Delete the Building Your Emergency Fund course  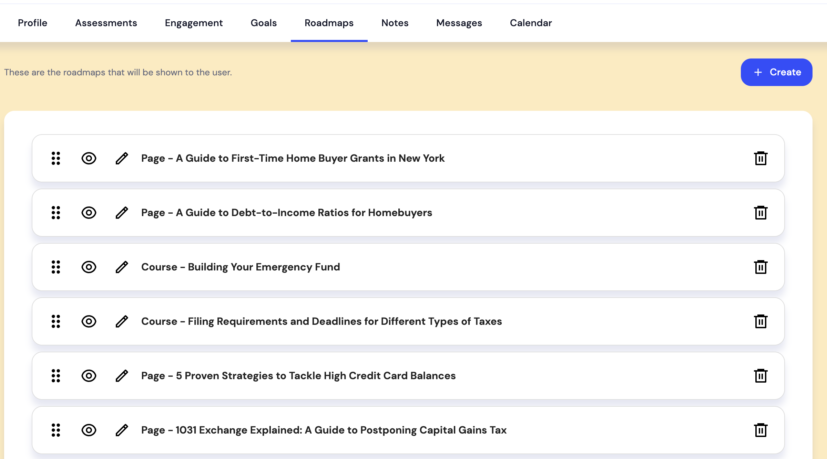[x=760, y=267]
